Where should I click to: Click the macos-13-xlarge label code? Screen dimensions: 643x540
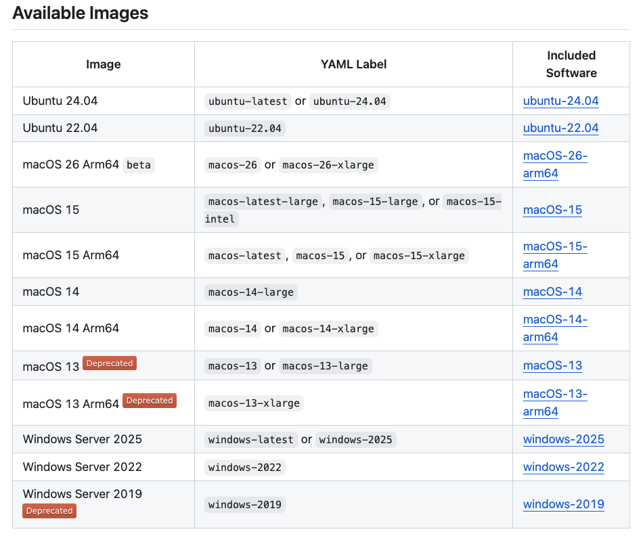pos(254,403)
